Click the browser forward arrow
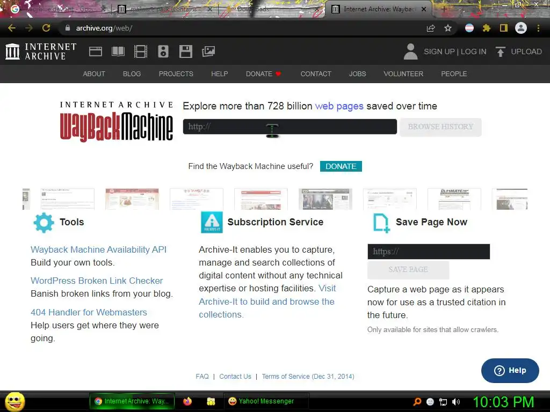This screenshot has height=412, width=550. click(29, 28)
